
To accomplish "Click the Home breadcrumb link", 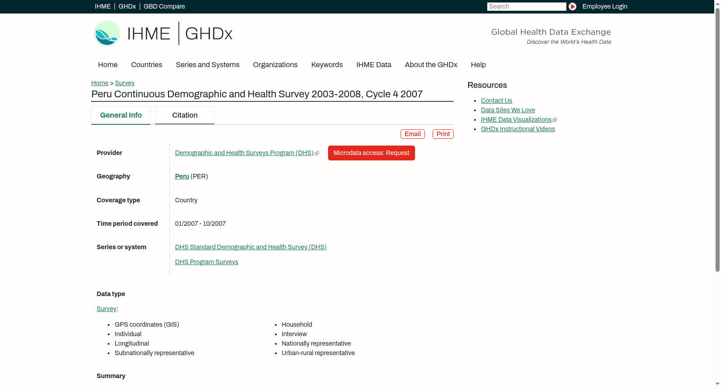I will [x=100, y=83].
